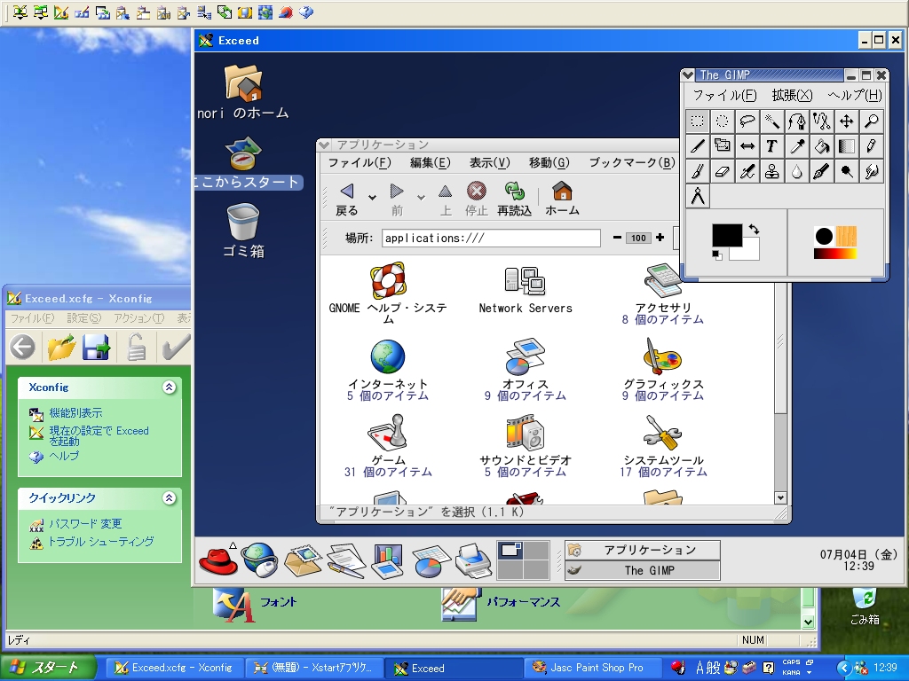Open the アプリケーション window menu chevron
909x681 pixels.
324,145
